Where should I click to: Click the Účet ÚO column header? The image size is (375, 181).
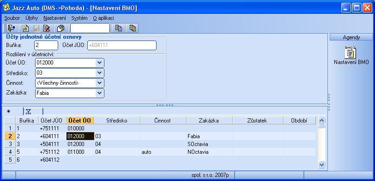80,121
